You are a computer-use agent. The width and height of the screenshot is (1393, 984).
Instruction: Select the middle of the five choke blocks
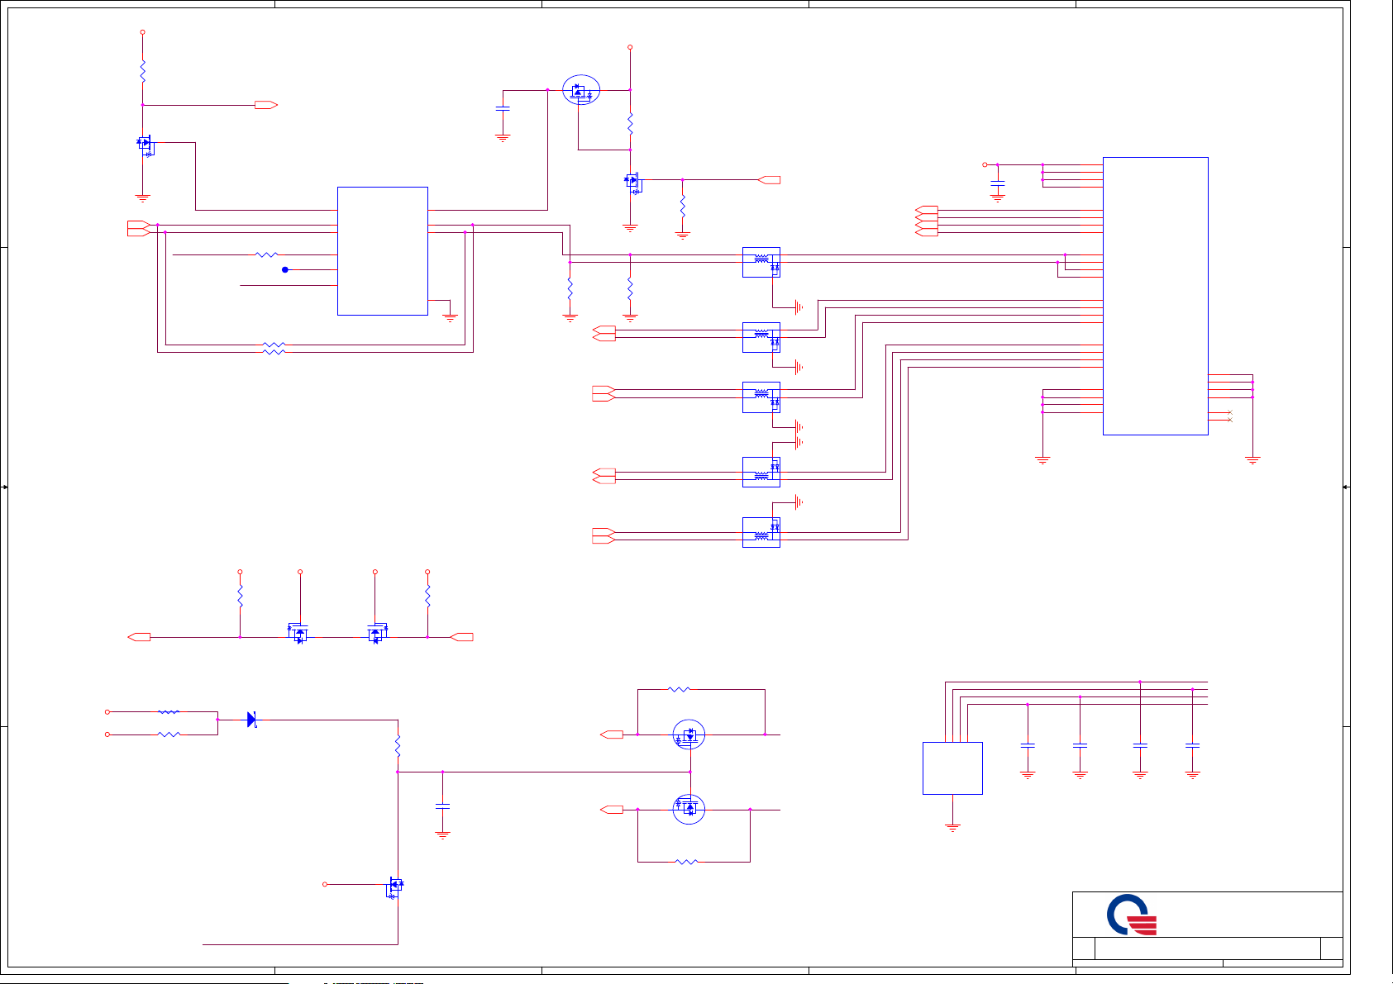[761, 397]
